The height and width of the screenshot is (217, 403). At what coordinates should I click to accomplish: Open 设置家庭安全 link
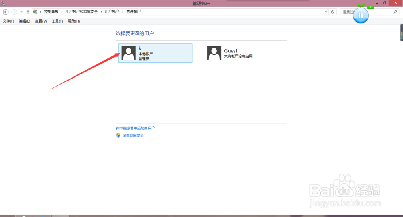pyautogui.click(x=133, y=136)
